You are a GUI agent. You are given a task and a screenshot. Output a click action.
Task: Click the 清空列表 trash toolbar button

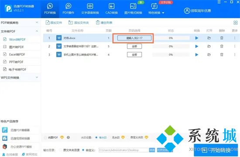coord(104,23)
